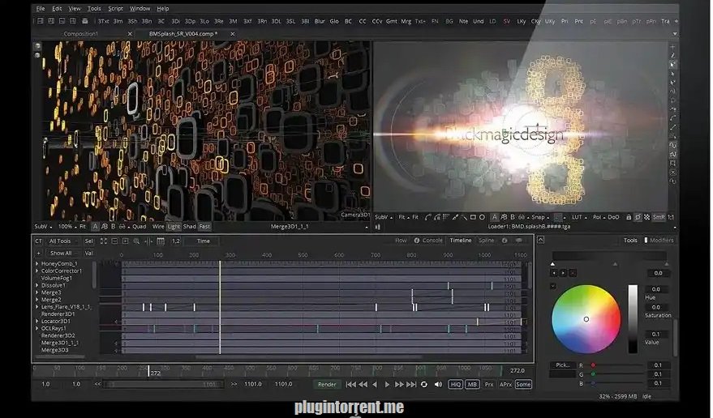Click the print icon in toolbar
The image size is (713, 418).
tap(84, 21)
